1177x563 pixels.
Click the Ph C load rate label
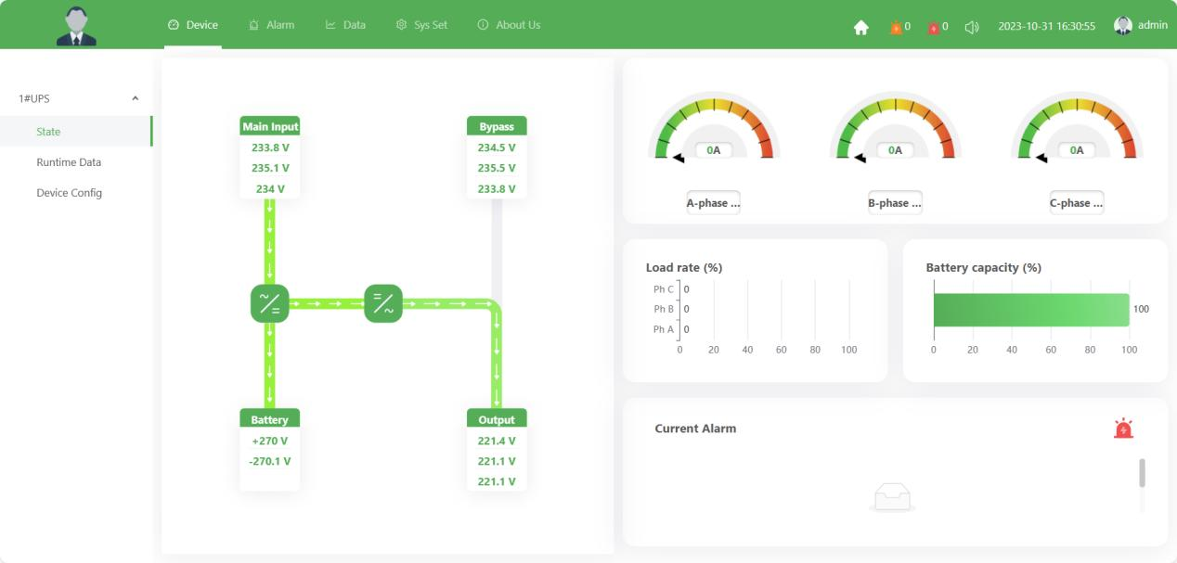click(664, 289)
